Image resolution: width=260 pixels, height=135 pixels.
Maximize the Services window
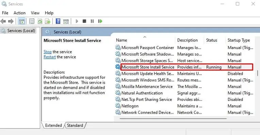click(x=238, y=4)
